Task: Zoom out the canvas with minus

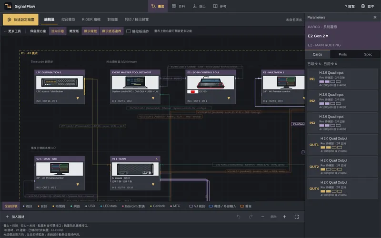Action: click(x=263, y=217)
